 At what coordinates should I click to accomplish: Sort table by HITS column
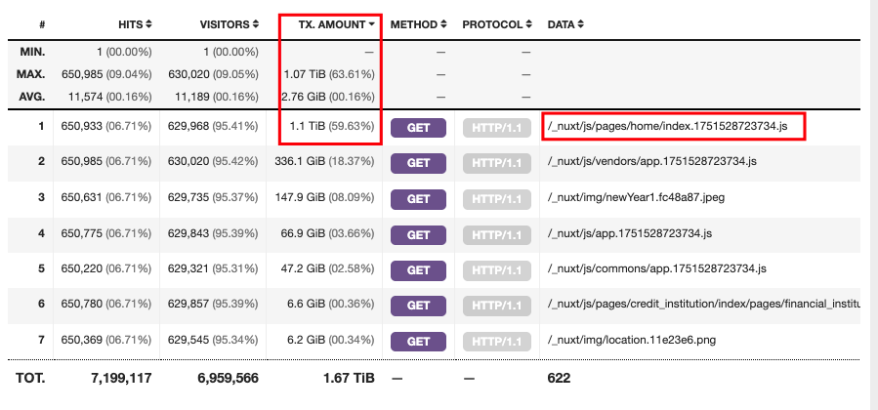point(135,24)
